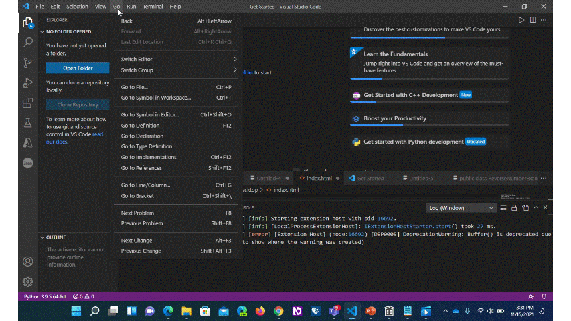
Task: Click the Clone Repository button
Action: click(x=78, y=104)
